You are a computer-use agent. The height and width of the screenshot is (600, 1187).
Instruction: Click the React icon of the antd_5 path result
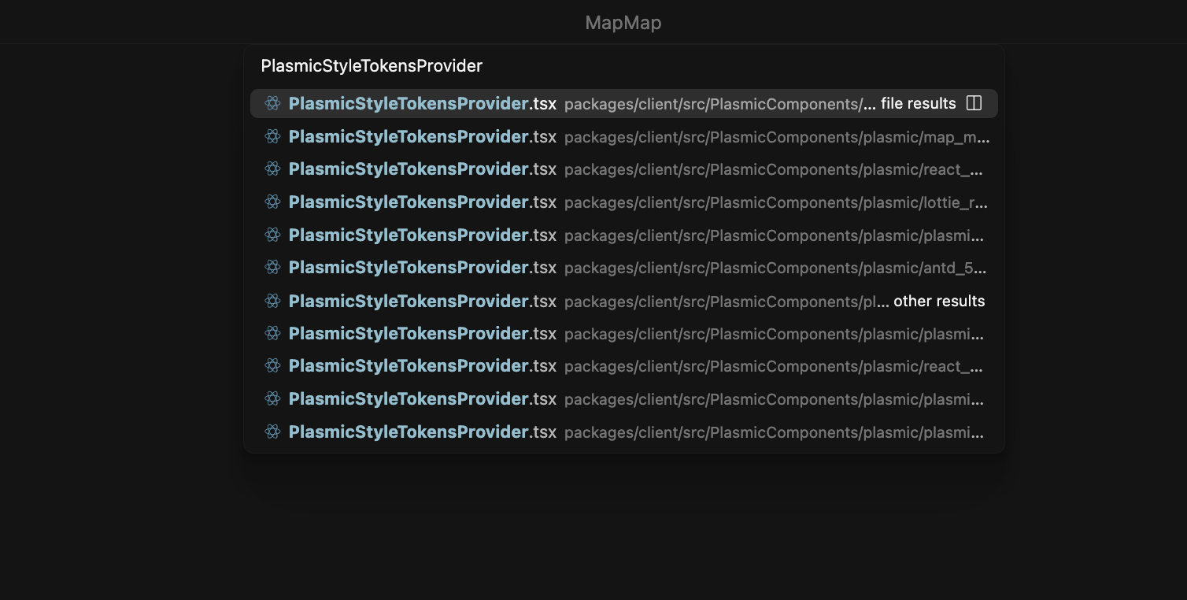pos(272,268)
